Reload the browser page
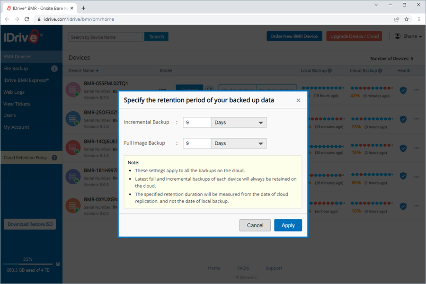426x284 pixels. point(27,19)
